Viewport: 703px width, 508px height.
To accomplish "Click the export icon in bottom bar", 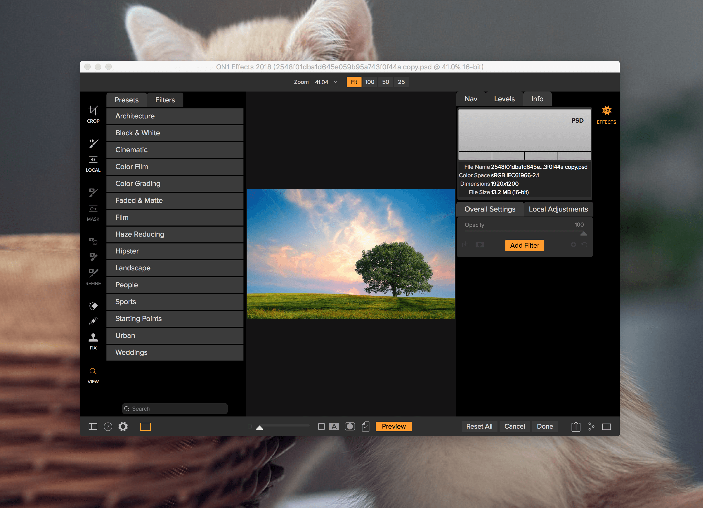I will click(576, 426).
